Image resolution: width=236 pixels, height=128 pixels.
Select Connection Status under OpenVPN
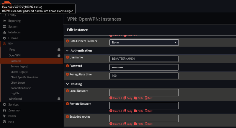point(21,88)
